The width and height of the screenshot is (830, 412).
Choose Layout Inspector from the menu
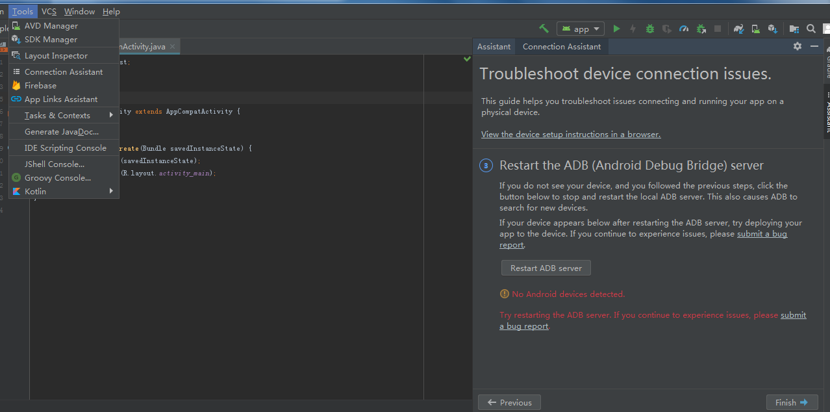pyautogui.click(x=64, y=56)
